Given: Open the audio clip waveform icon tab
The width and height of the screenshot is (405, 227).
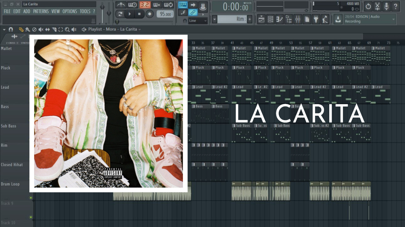Looking at the screenshot, I should click(15, 37).
